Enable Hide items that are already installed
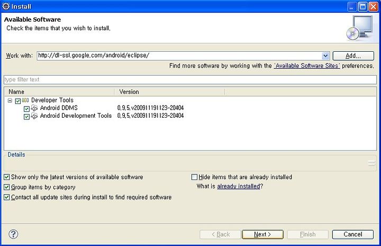 194,177
